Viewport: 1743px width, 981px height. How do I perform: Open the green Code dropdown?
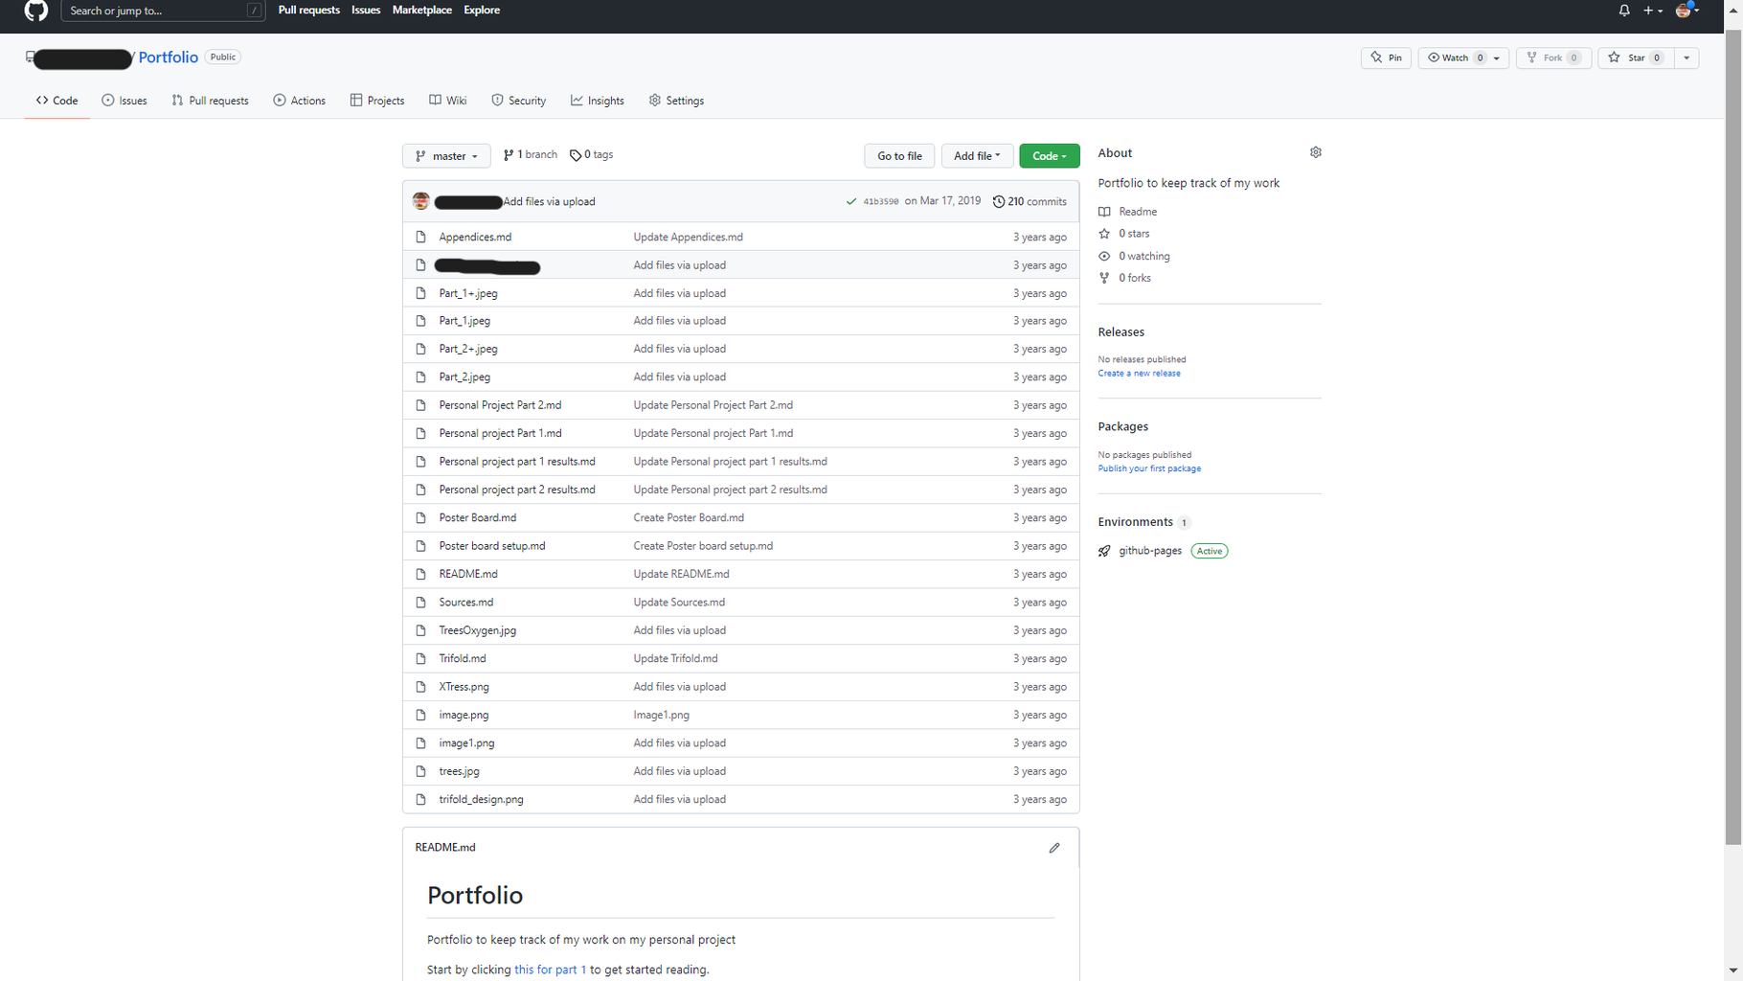(1049, 155)
